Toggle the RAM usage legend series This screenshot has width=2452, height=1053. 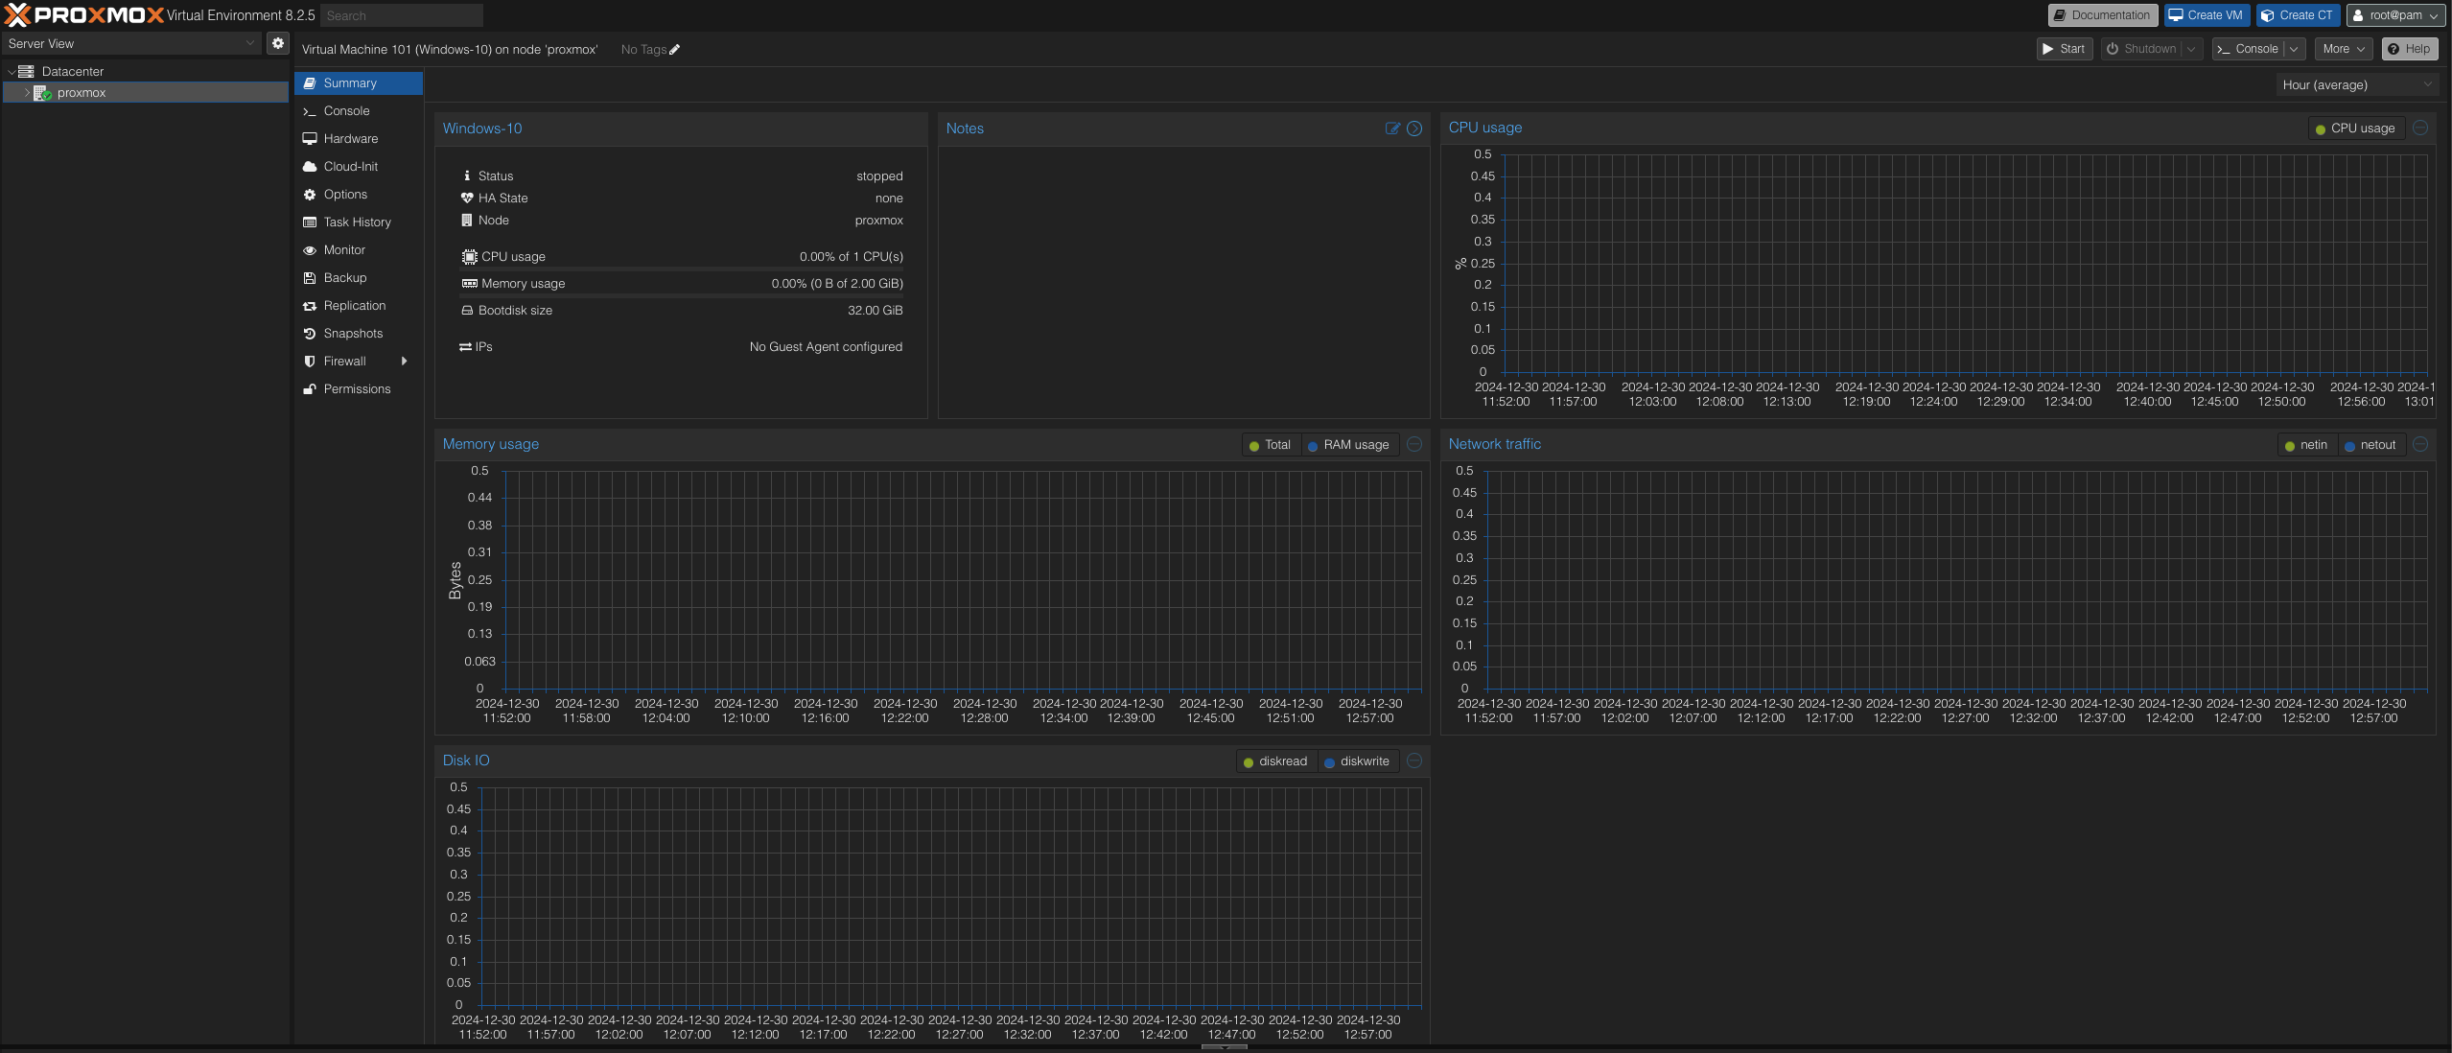(1347, 445)
